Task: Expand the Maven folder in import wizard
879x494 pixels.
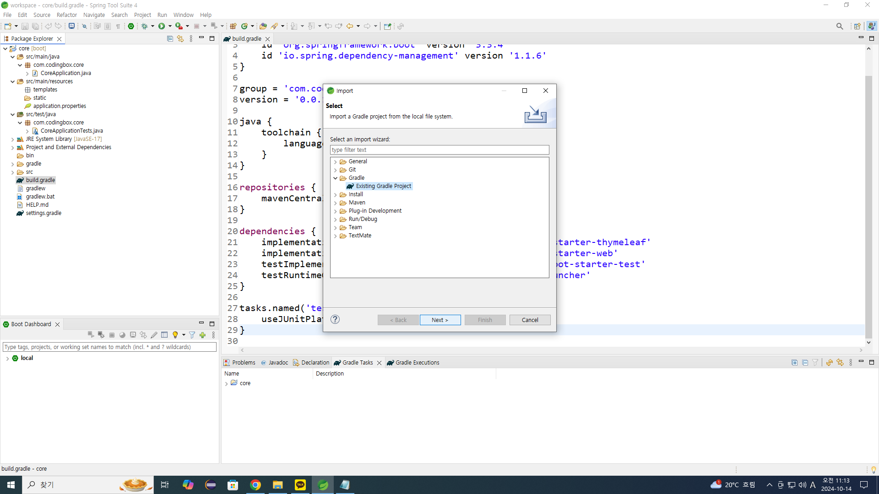Action: [336, 203]
